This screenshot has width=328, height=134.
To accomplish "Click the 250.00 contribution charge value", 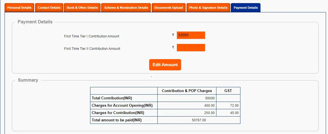I will pyautogui.click(x=209, y=113).
